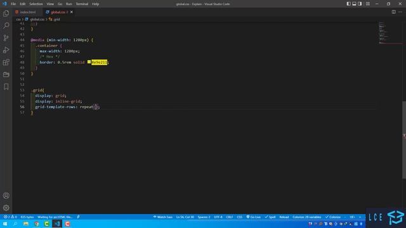Change line ending via CRLF status item
The height and width of the screenshot is (228, 406).
tap(230, 217)
